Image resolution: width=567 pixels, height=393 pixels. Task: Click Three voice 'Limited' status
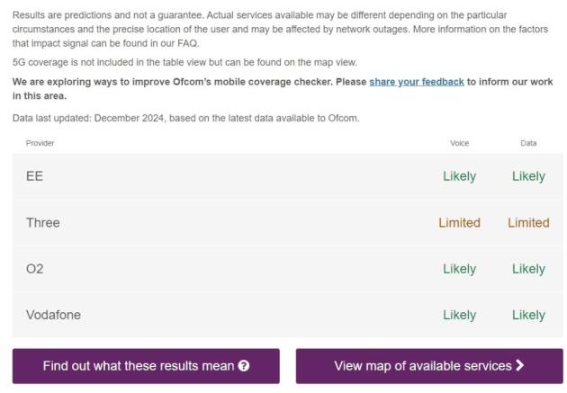click(x=459, y=222)
